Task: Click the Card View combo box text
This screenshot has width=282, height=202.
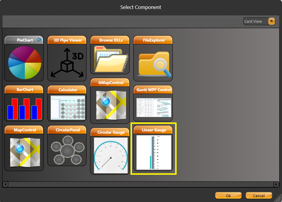Action: [x=253, y=21]
